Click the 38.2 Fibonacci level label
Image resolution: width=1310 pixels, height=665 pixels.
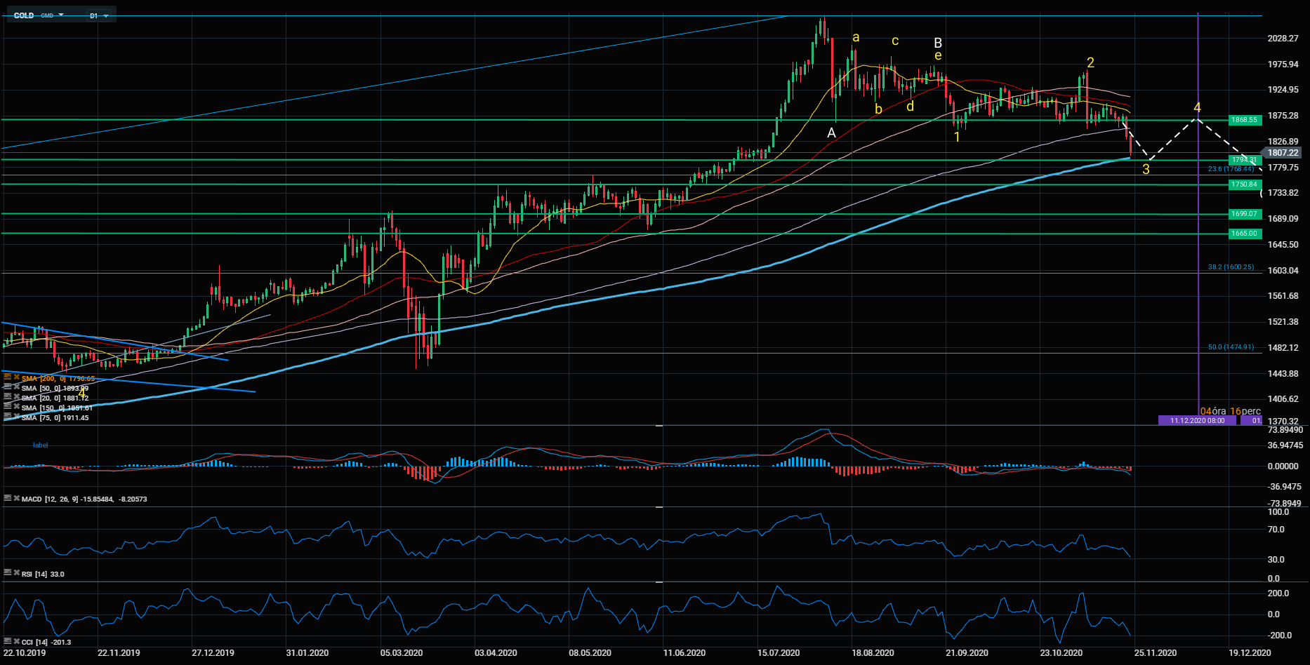click(x=1231, y=267)
